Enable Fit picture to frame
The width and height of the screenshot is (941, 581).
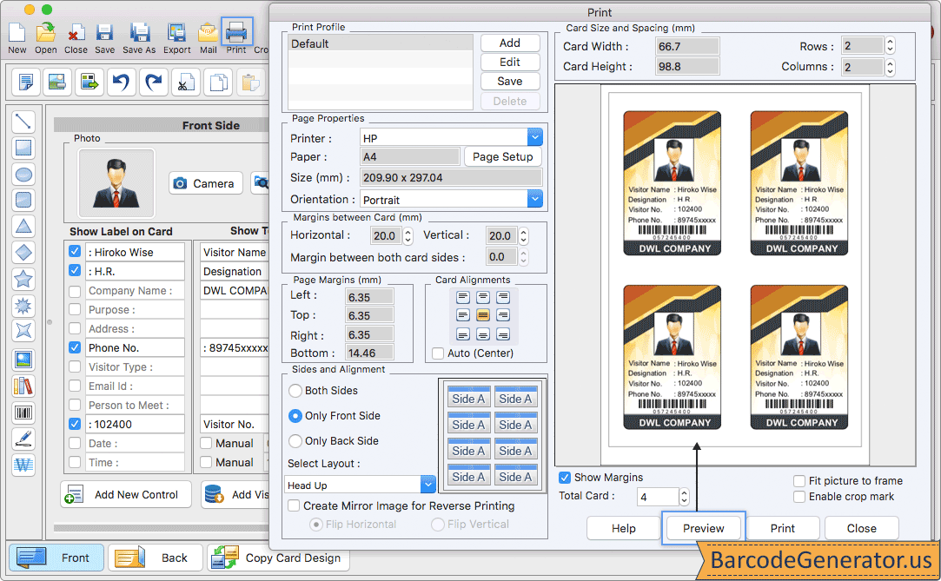point(799,481)
